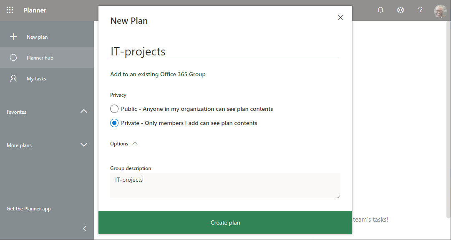Expand the More plans section
Image resolution: width=451 pixels, height=240 pixels.
[84, 145]
